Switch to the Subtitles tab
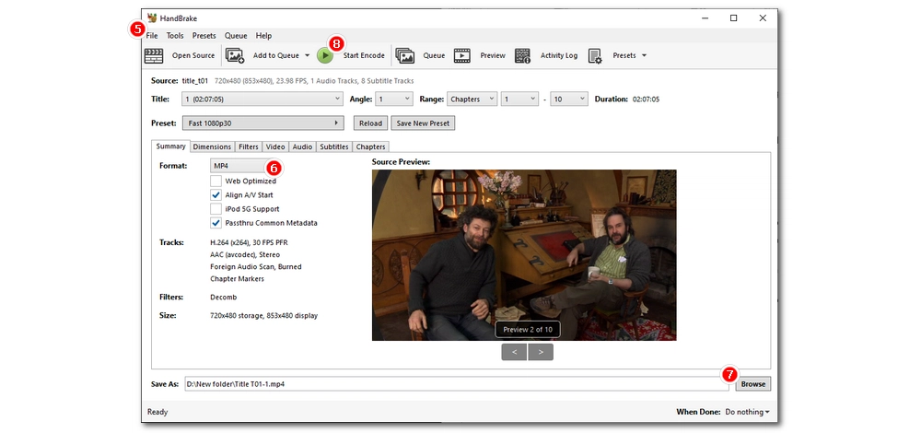Screen dimensions: 921x433 tap(334, 146)
